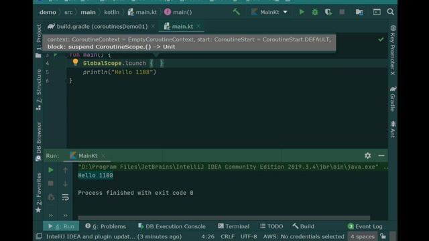Screen dimensions: 429x241
Task: Click the Stop button in top toolbar
Action: coord(342,12)
